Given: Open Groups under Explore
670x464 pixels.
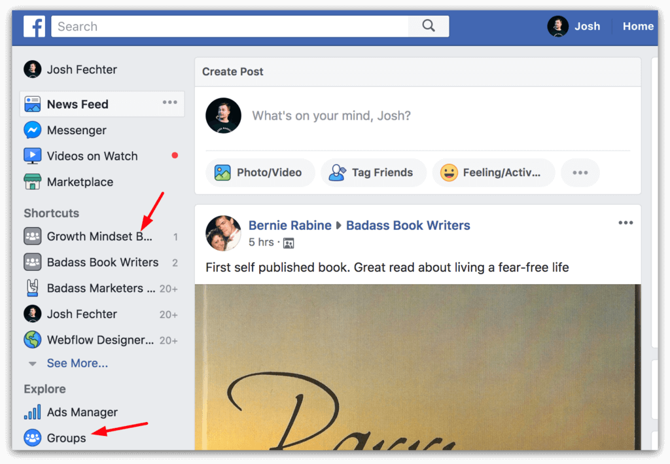Looking at the screenshot, I should (66, 438).
